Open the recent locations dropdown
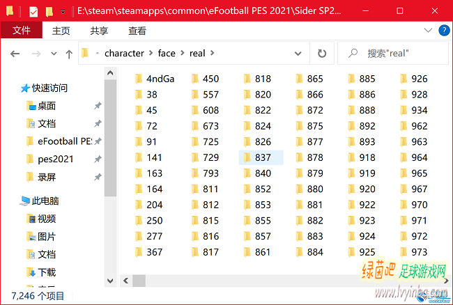453x305 pixels. pyautogui.click(x=54, y=54)
